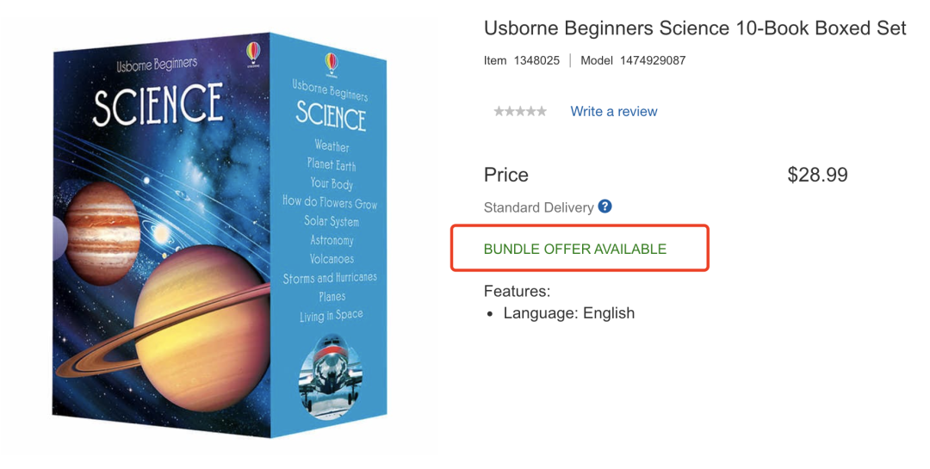The width and height of the screenshot is (930, 469).
Task: Click the Language: English feature bullet
Action: pos(569,313)
